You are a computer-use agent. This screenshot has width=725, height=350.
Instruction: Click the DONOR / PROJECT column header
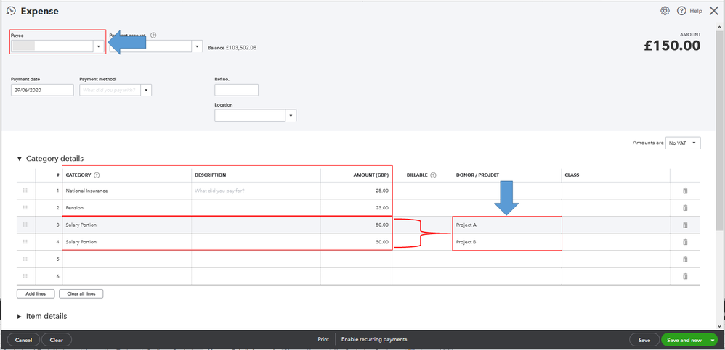(477, 175)
